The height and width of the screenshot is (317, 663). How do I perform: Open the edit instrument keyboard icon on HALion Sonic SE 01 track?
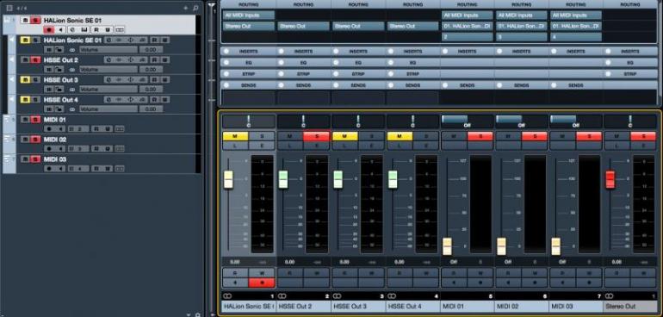point(84,30)
